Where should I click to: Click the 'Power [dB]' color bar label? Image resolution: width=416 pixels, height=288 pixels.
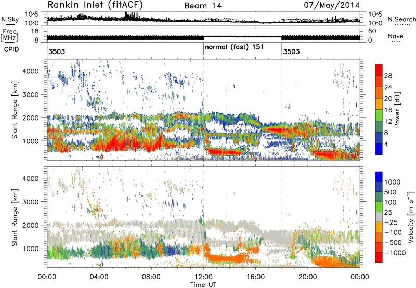coord(397,110)
